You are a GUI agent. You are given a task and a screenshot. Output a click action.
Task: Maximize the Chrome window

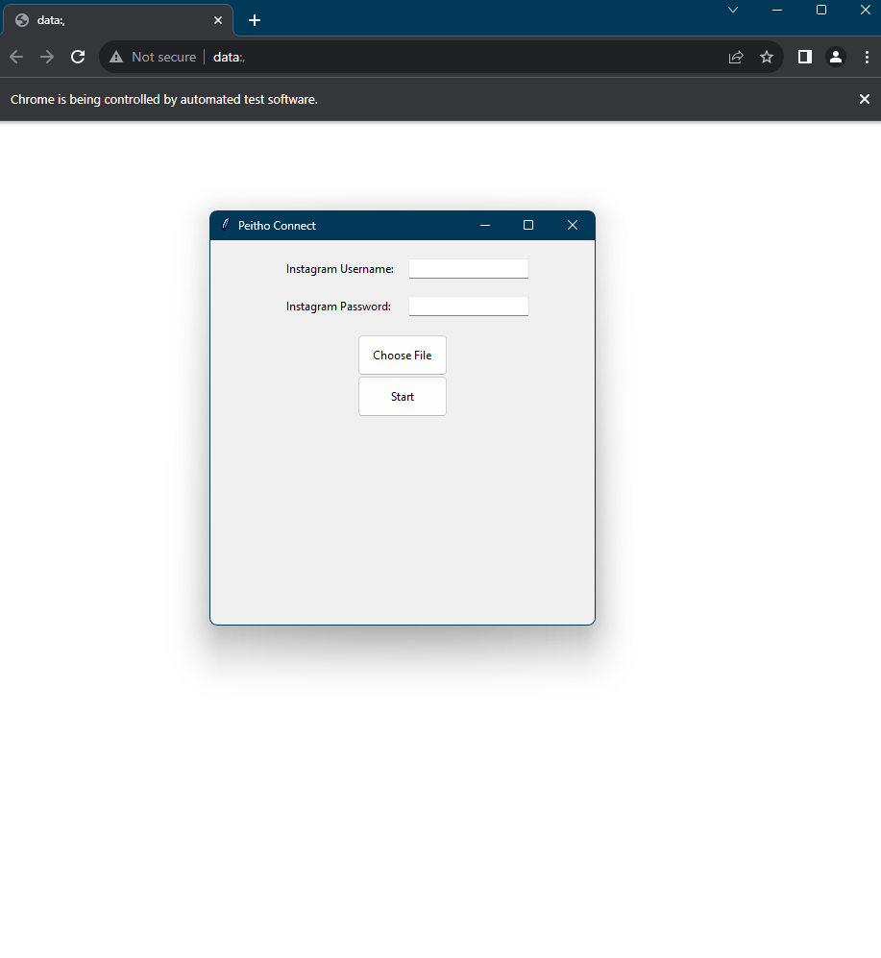click(821, 10)
